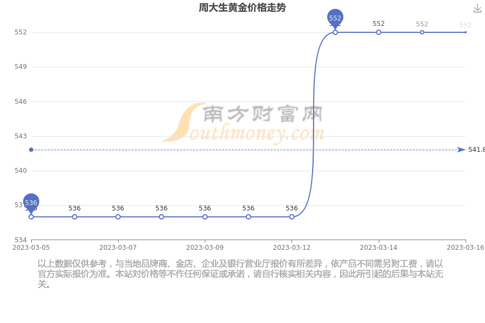Click the 2023-03-07 x-axis date label

(x=118, y=248)
